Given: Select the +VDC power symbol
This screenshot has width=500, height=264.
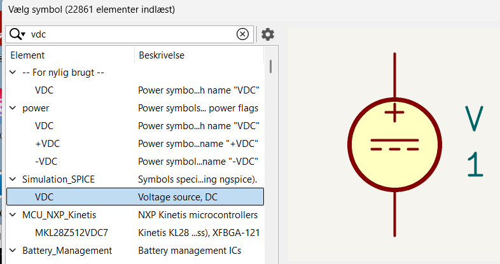Looking at the screenshot, I should click(x=135, y=144).
